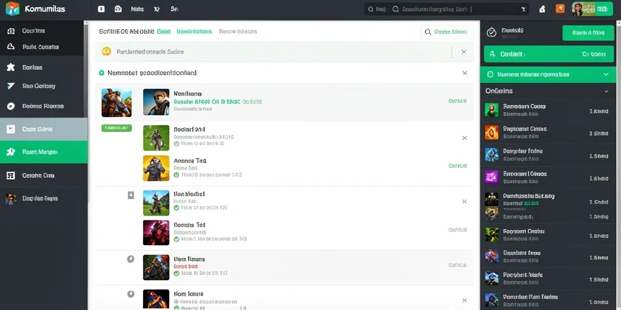The image size is (621, 310).
Task: Collapse the 'Onlinins' section chevron
Action: 606,91
